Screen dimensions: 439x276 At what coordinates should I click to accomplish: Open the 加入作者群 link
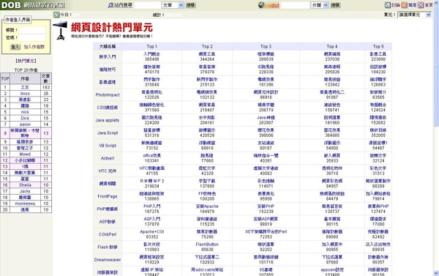pos(34,47)
